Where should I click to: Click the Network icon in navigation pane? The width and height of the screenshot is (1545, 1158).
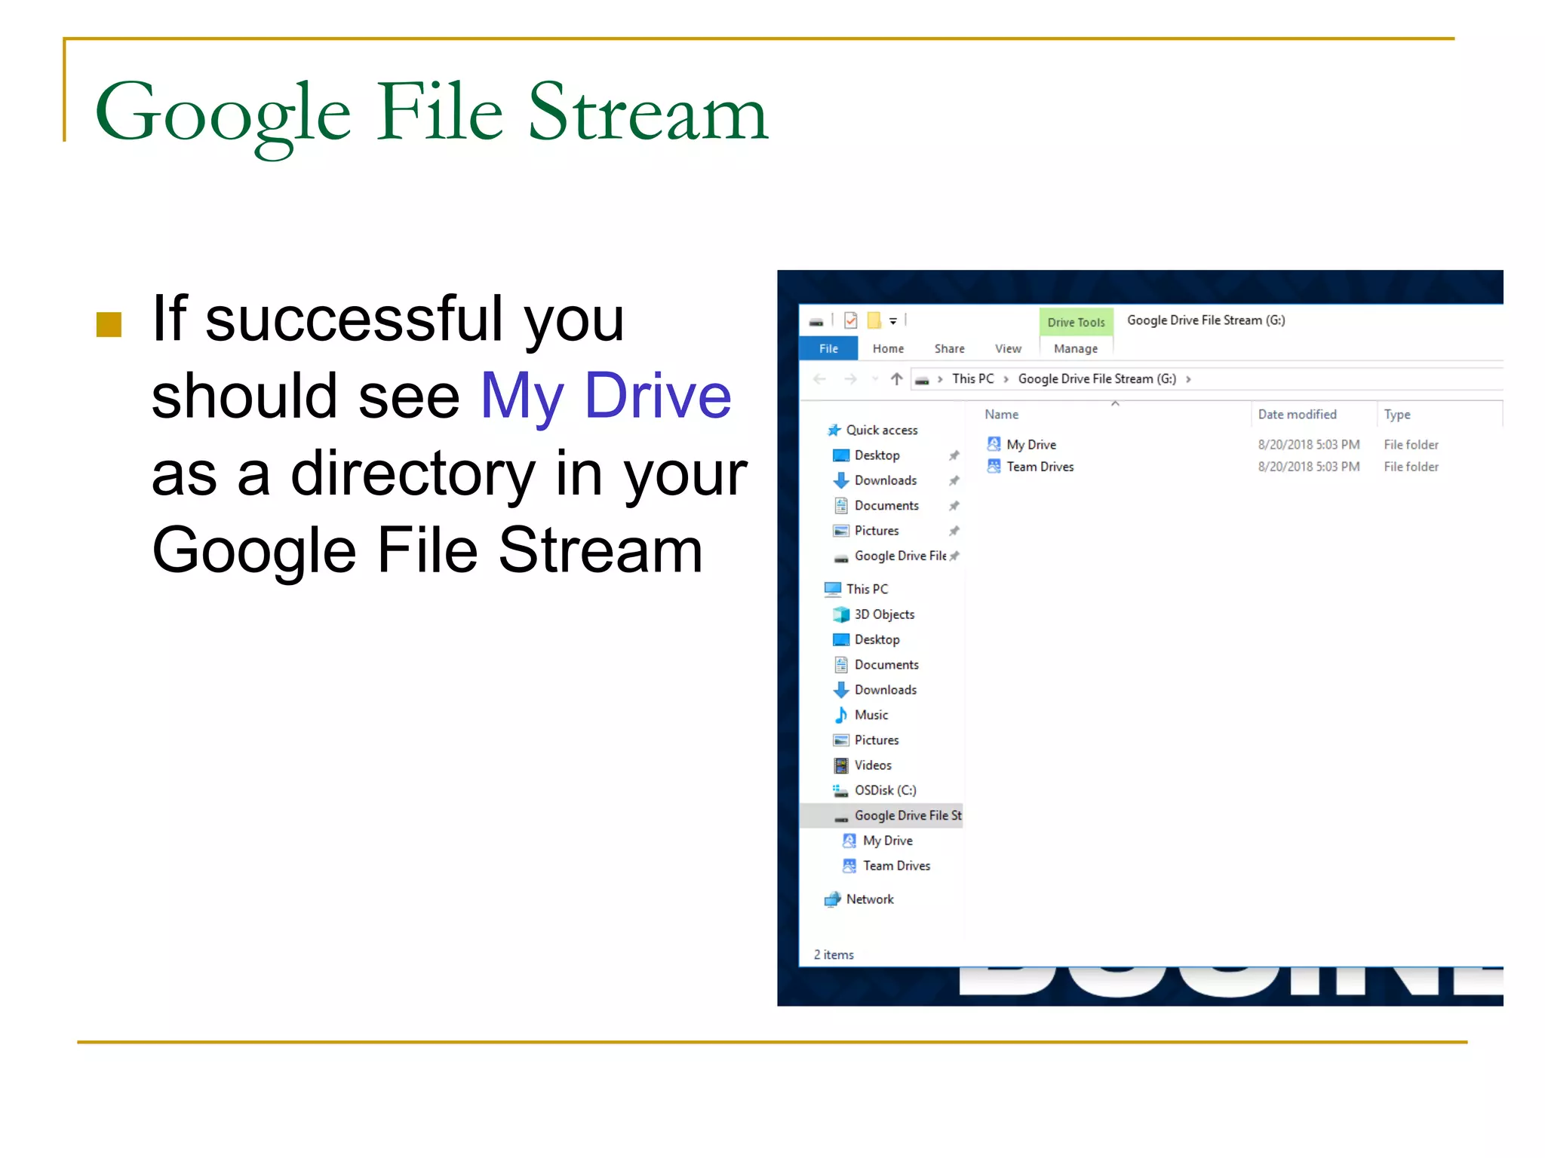833,899
